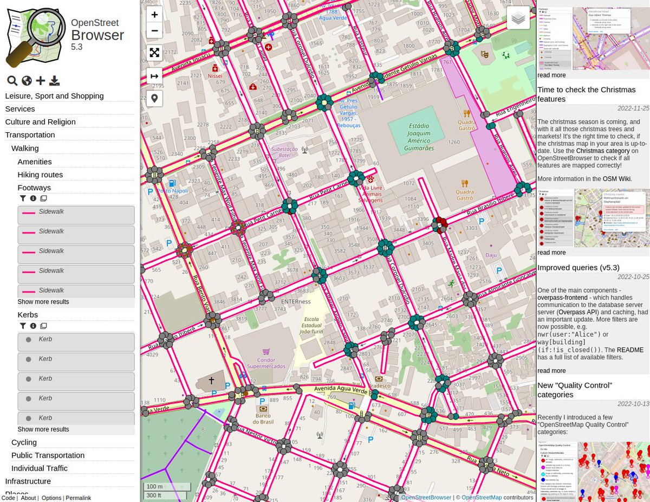
Task: Open the Options link in footer
Action: [51, 498]
